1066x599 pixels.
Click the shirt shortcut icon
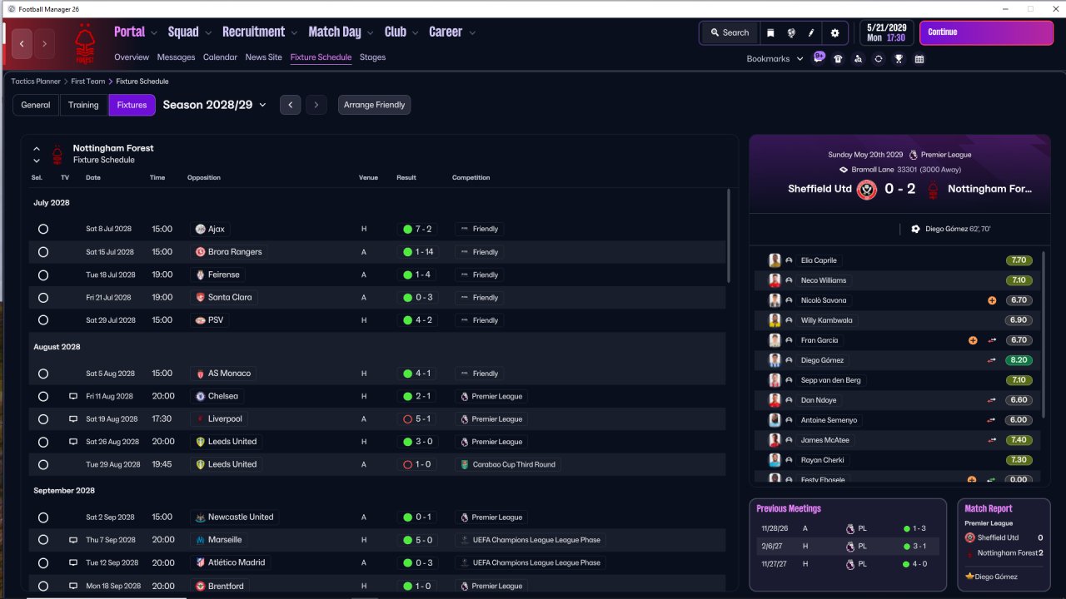tap(838, 59)
